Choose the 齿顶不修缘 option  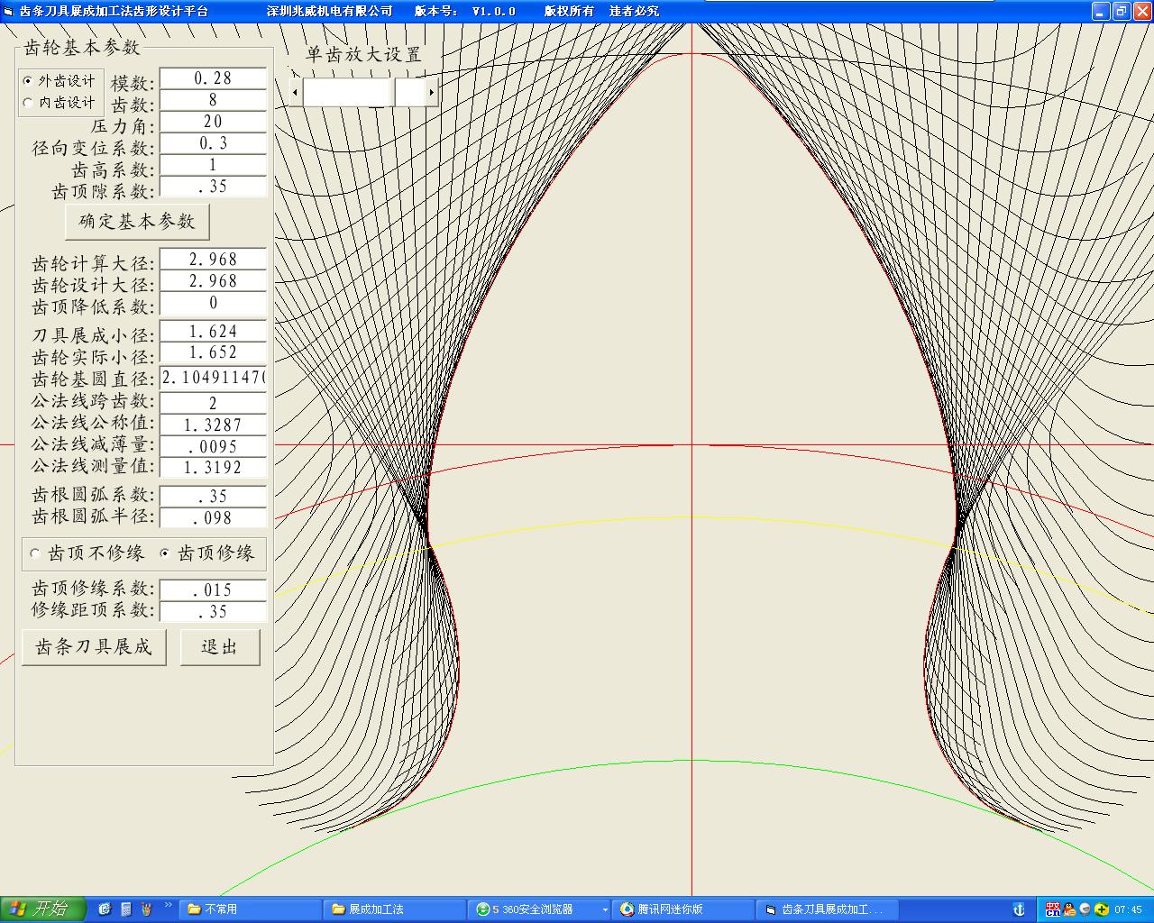[x=87, y=553]
